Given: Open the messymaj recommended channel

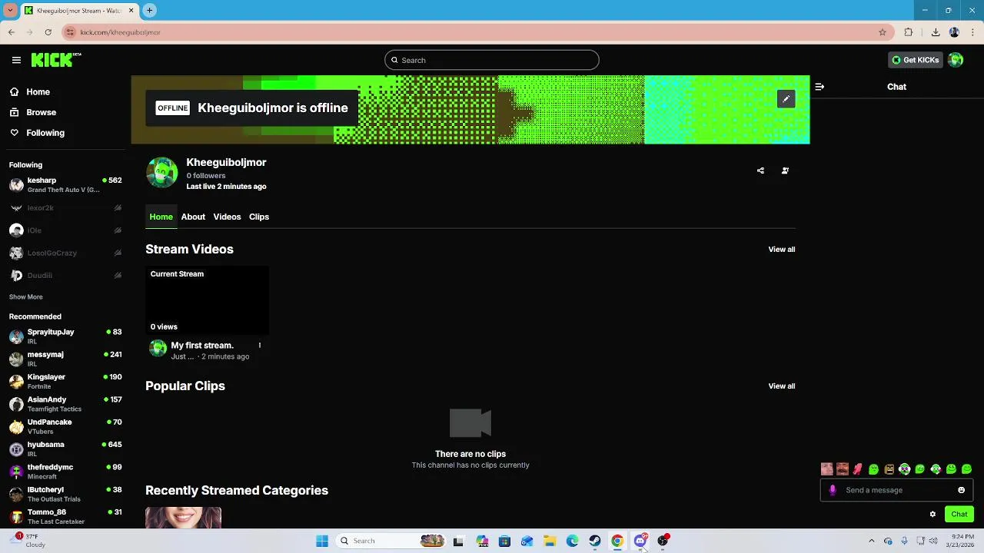Looking at the screenshot, I should tap(65, 359).
